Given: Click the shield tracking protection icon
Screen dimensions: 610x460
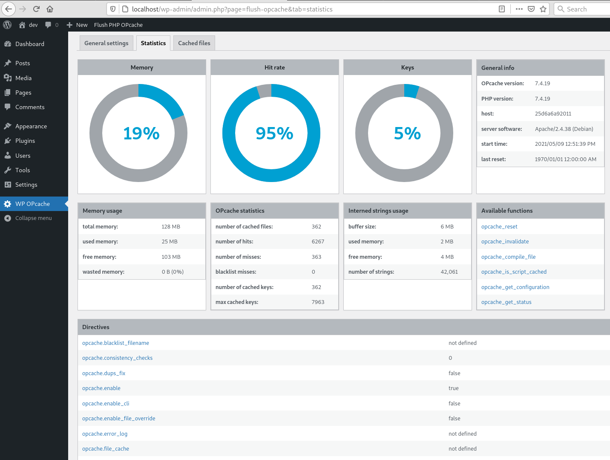Looking at the screenshot, I should tap(113, 9).
